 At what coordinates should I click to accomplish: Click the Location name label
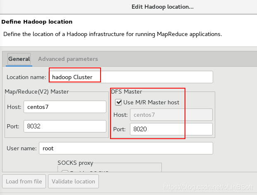pos(26,77)
